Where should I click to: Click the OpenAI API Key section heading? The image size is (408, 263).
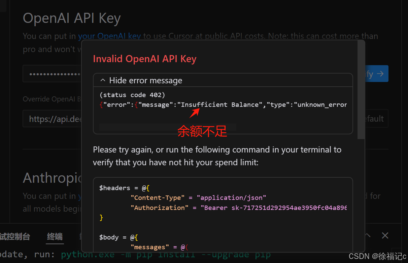(x=72, y=18)
